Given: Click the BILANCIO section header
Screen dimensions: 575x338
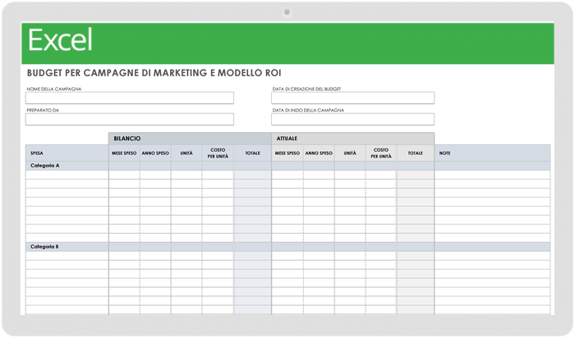Looking at the screenshot, I should (x=190, y=139).
